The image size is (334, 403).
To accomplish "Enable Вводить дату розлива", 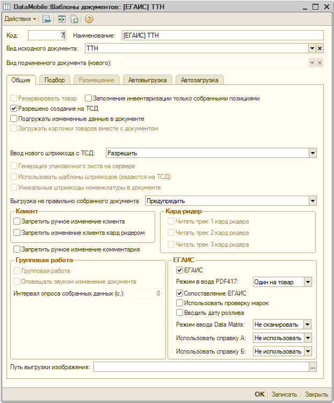I will coord(179,313).
